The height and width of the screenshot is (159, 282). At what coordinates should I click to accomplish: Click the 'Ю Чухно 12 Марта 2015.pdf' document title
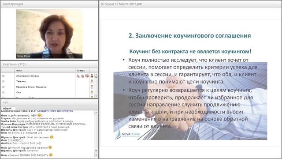(x=122, y=4)
